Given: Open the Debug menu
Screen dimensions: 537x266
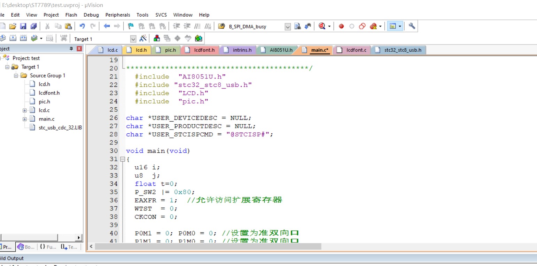Looking at the screenshot, I should pyautogui.click(x=91, y=15).
